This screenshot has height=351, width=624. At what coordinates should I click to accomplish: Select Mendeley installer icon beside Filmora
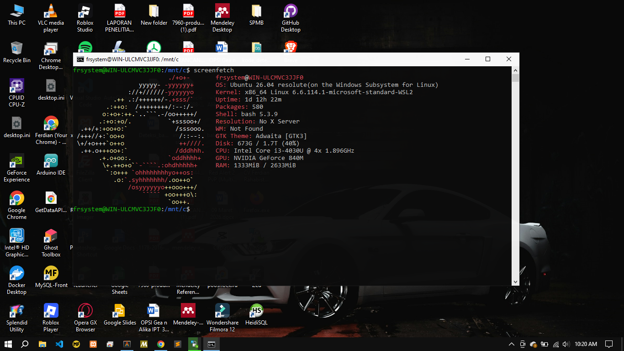tap(188, 314)
